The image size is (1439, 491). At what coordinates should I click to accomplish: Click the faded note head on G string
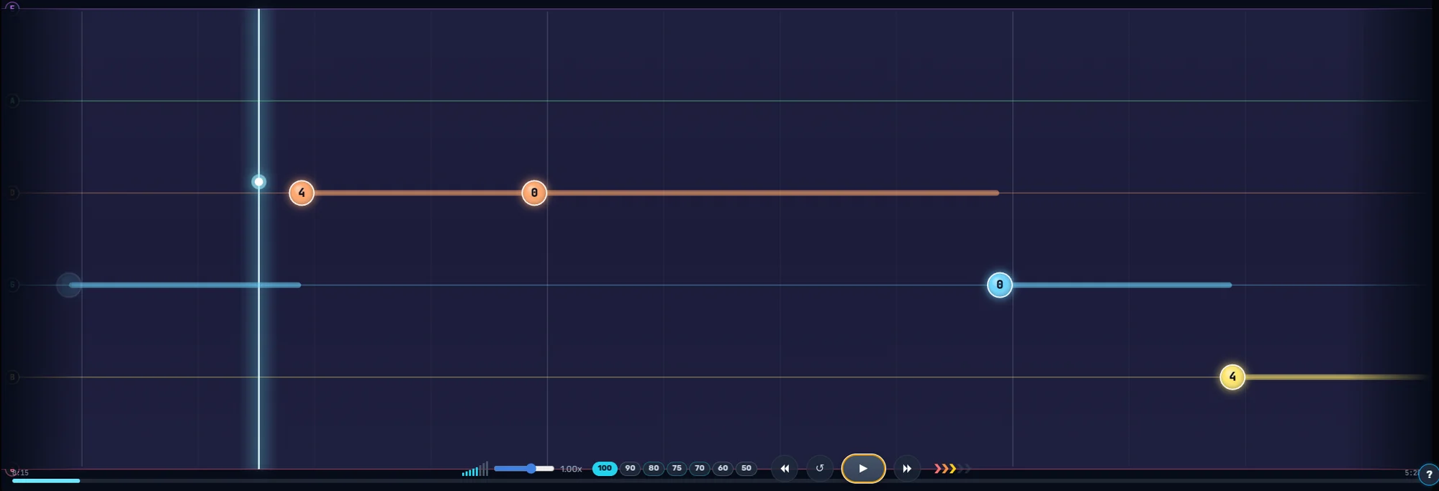69,285
